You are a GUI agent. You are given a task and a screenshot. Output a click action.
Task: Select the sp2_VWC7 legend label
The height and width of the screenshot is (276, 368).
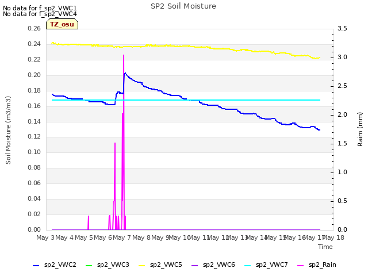pos(272,264)
